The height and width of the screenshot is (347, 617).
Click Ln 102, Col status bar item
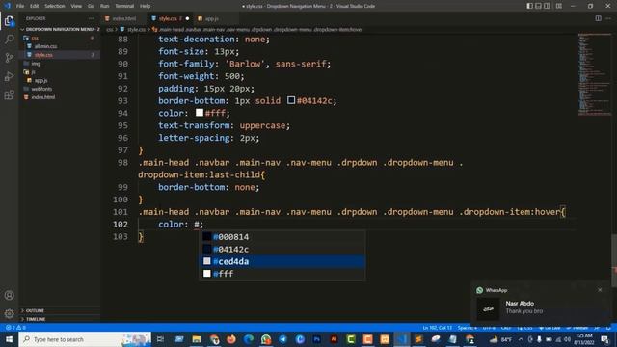click(437, 328)
